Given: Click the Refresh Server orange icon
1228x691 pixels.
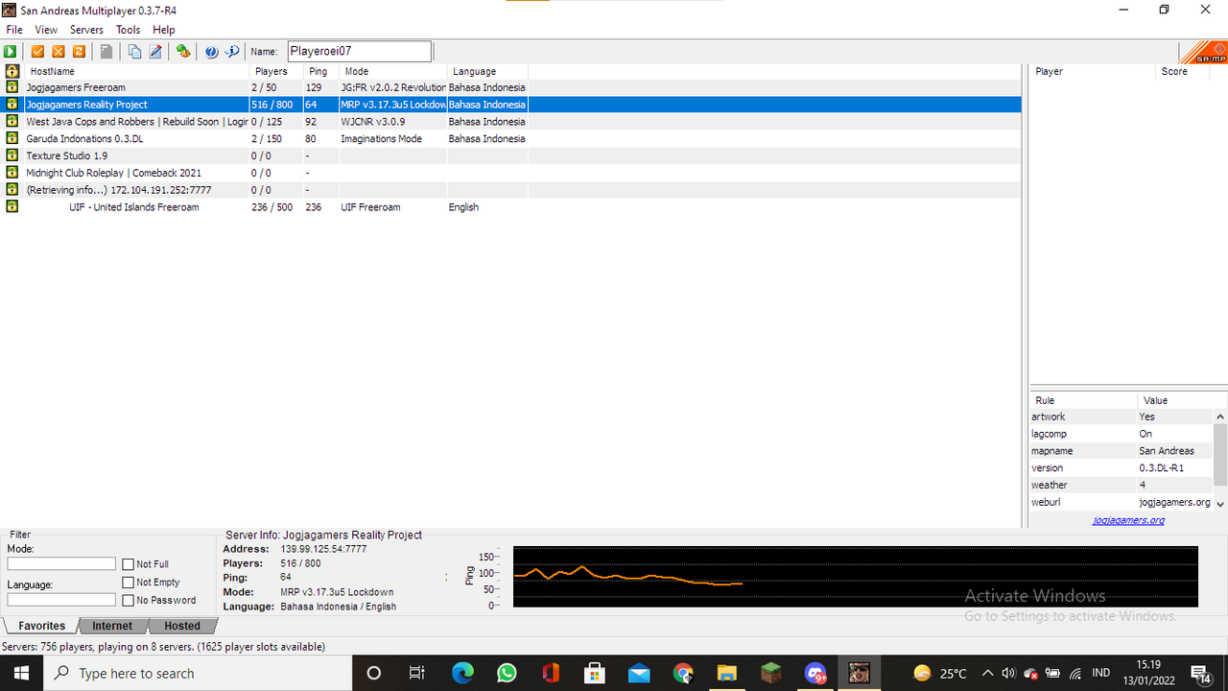Looking at the screenshot, I should [x=80, y=52].
